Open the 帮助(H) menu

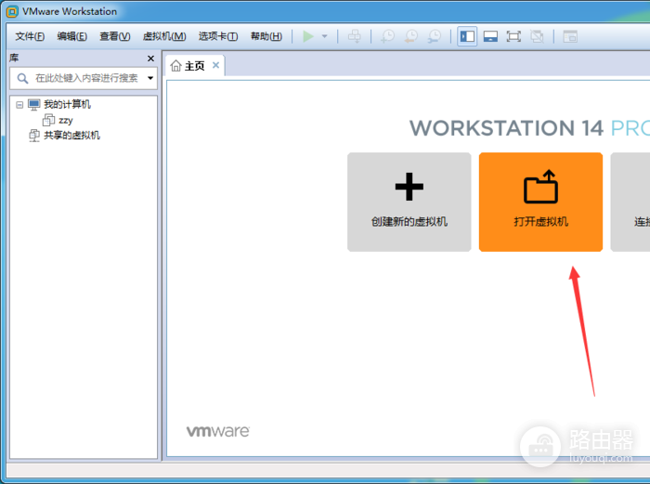click(266, 36)
